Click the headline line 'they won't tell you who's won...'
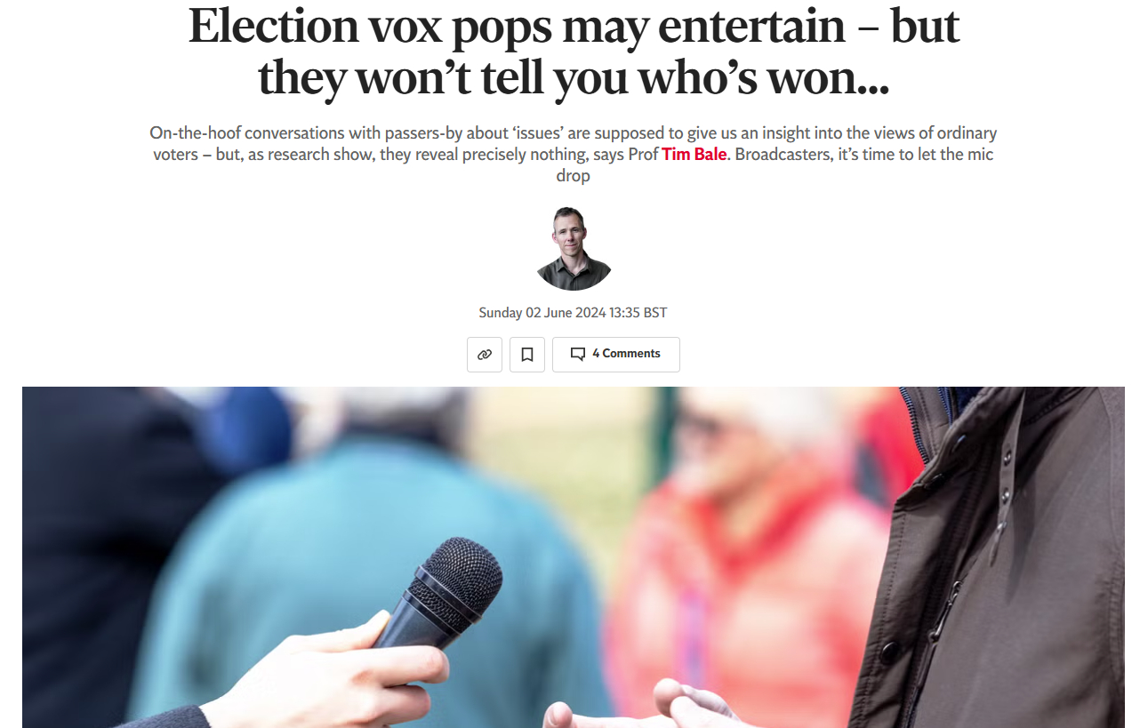Screen dimensions: 1148x728 pyautogui.click(x=574, y=77)
